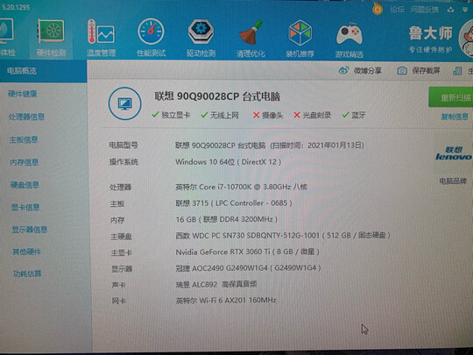Click the 电脑品牌 label under Lenovo logo
Viewport: 473px width, 355px height.
pyautogui.click(x=453, y=181)
